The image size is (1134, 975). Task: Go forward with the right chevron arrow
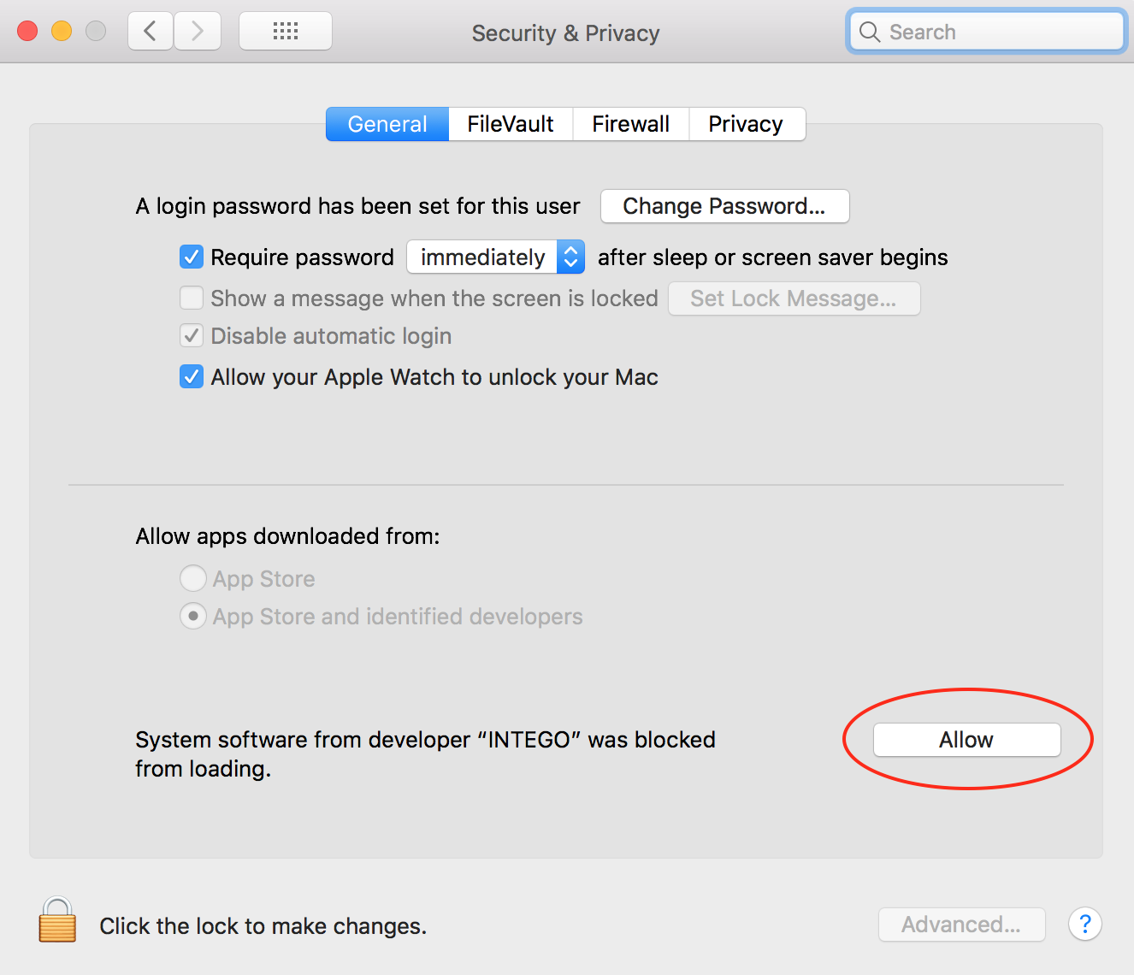[198, 32]
